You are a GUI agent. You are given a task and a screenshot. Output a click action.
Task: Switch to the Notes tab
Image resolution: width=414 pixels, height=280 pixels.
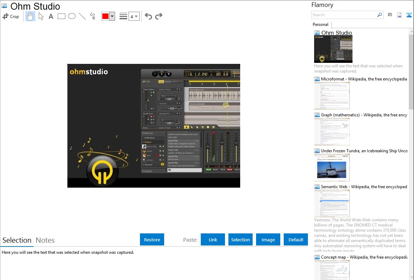tap(45, 240)
